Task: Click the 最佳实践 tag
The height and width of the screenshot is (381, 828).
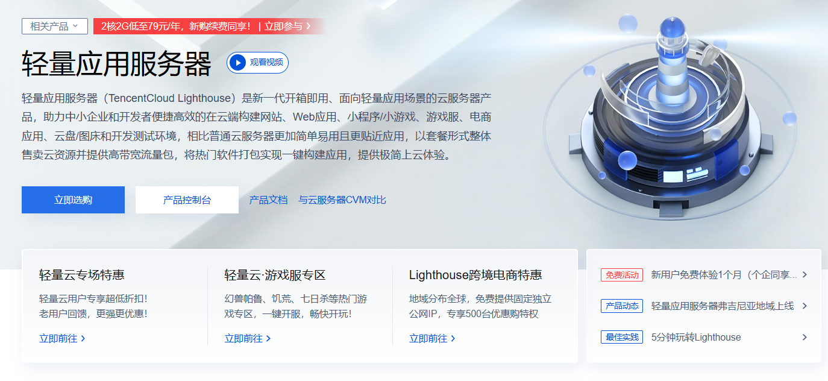Action: (x=622, y=337)
